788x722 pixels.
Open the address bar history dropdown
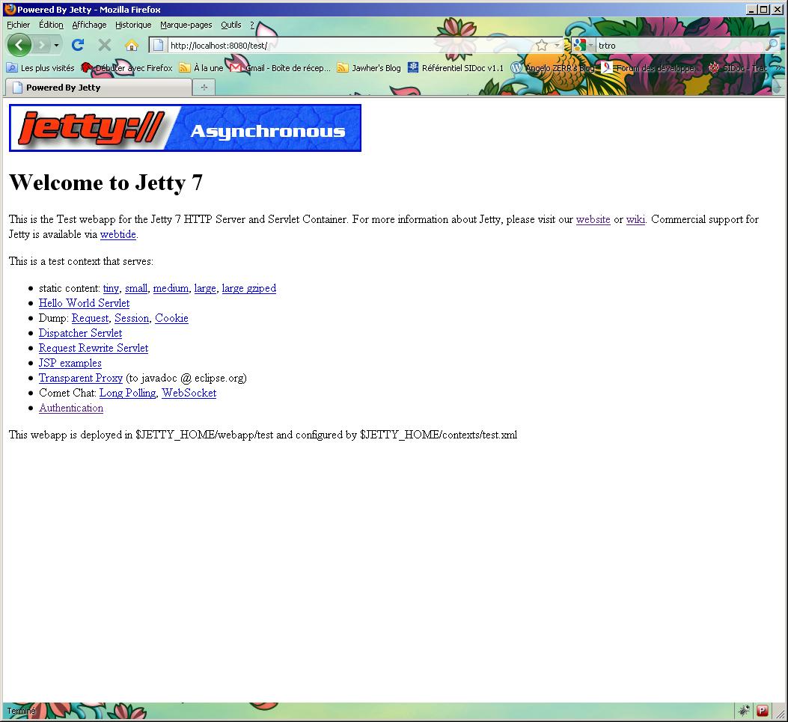(557, 45)
